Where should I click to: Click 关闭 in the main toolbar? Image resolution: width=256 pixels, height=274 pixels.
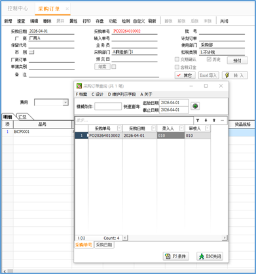click(x=224, y=21)
